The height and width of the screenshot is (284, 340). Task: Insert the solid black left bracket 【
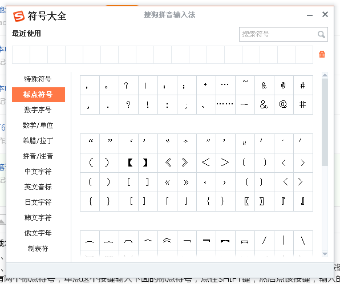click(x=128, y=163)
